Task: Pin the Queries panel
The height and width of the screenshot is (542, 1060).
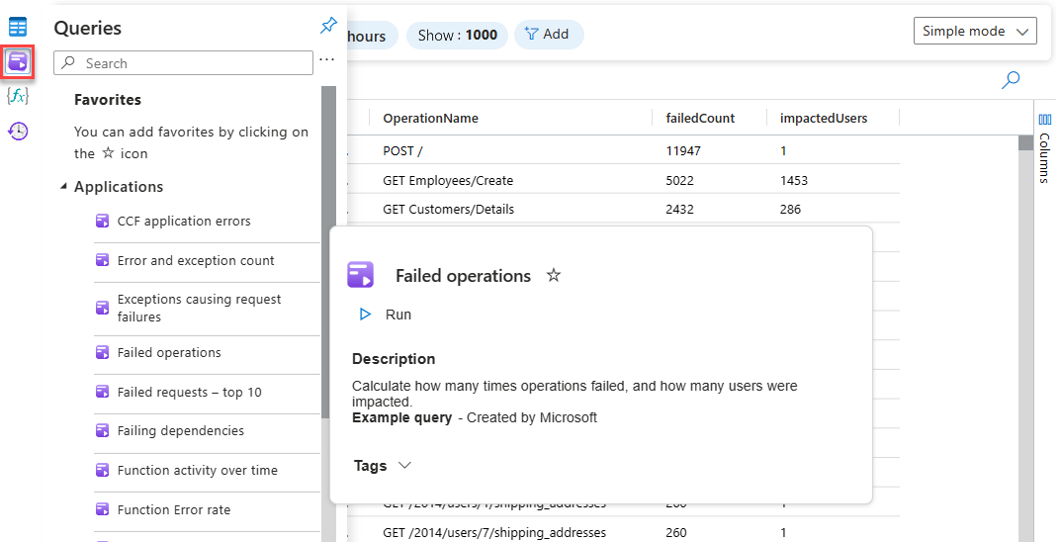Action: click(x=328, y=27)
